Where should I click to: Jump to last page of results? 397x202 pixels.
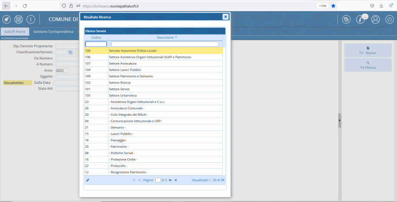tap(176, 180)
